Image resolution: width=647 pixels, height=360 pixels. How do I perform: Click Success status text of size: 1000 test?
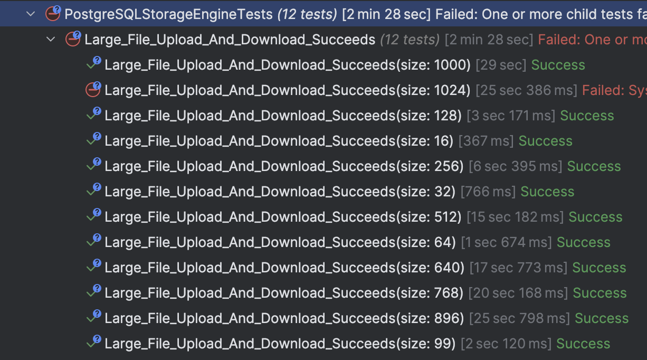coord(558,65)
